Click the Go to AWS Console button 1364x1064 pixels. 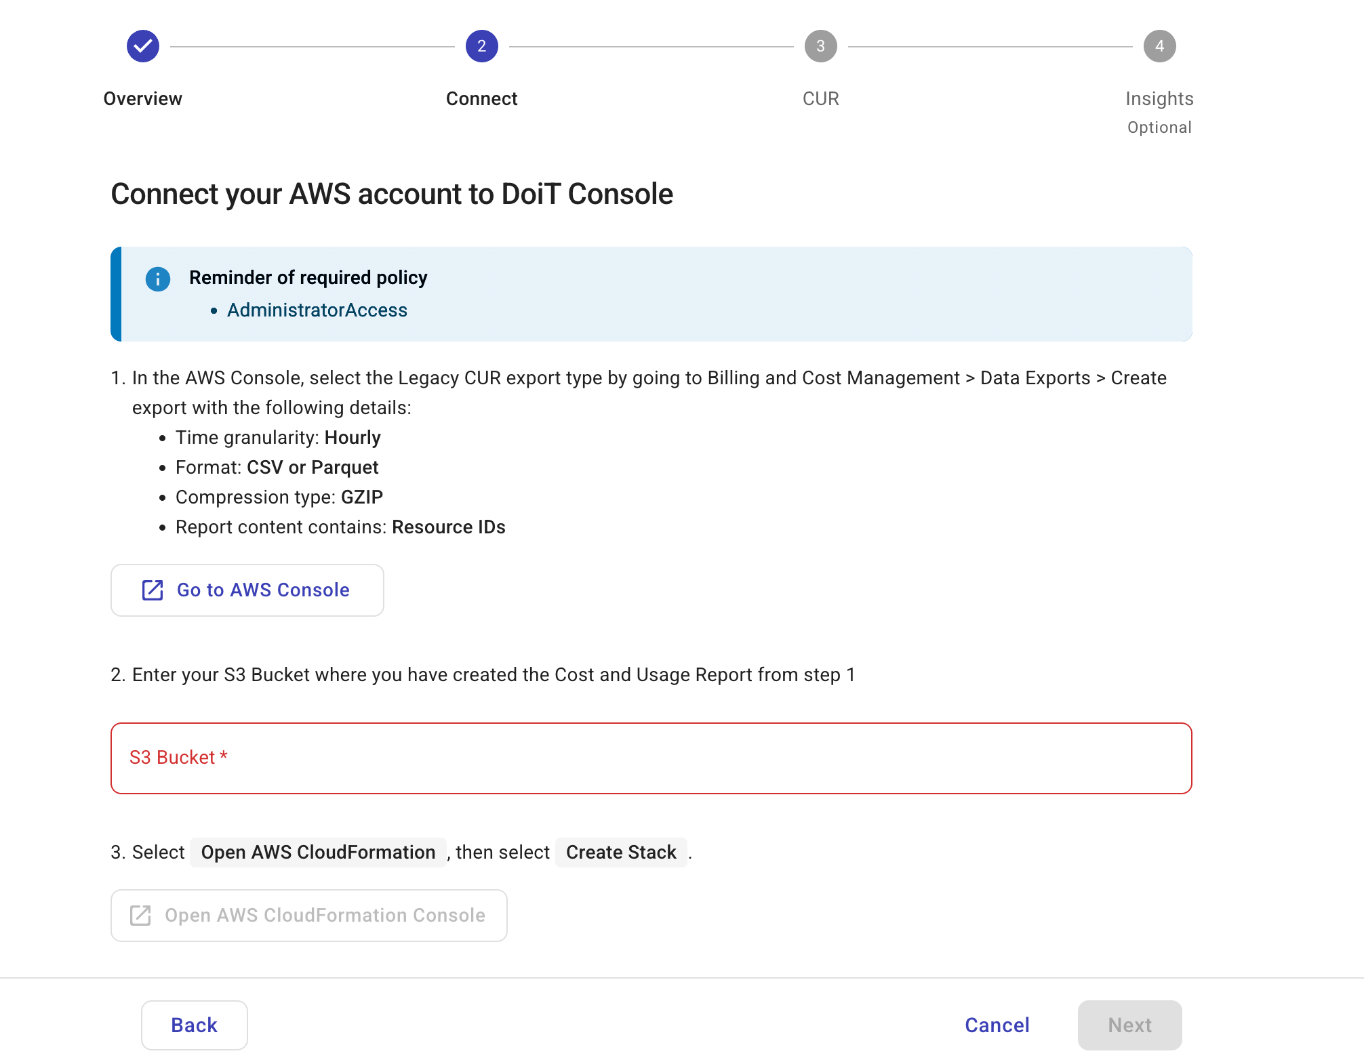(247, 590)
